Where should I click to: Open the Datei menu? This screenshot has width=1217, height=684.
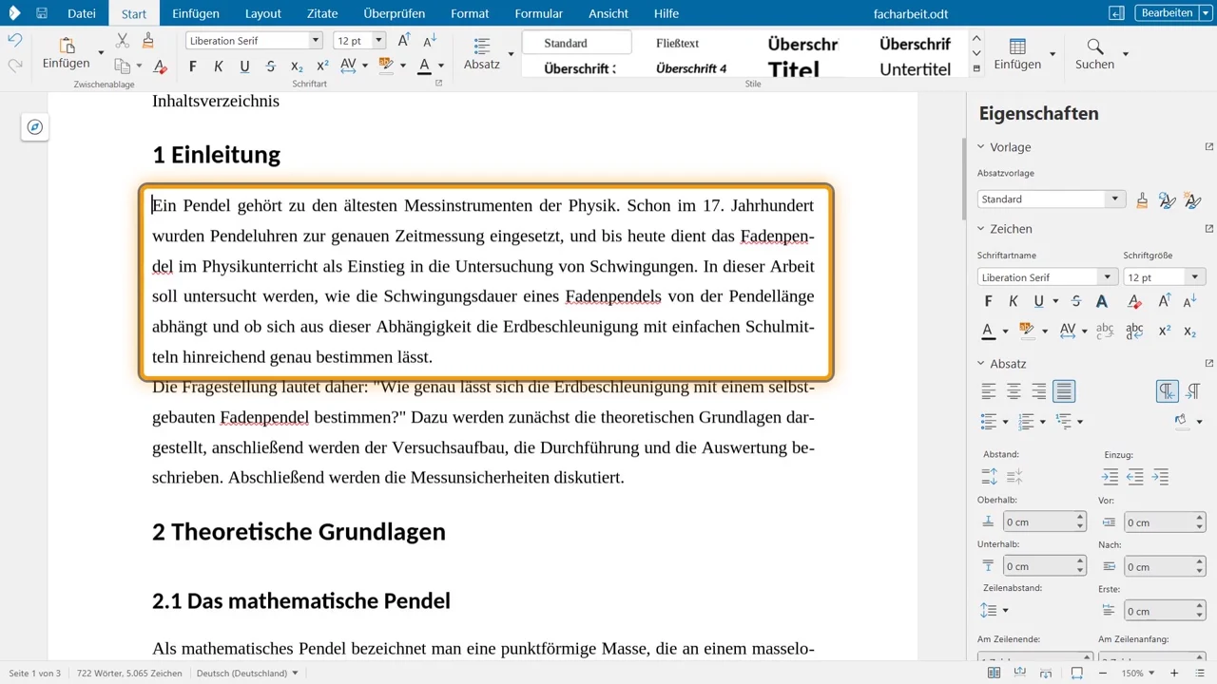pyautogui.click(x=82, y=13)
